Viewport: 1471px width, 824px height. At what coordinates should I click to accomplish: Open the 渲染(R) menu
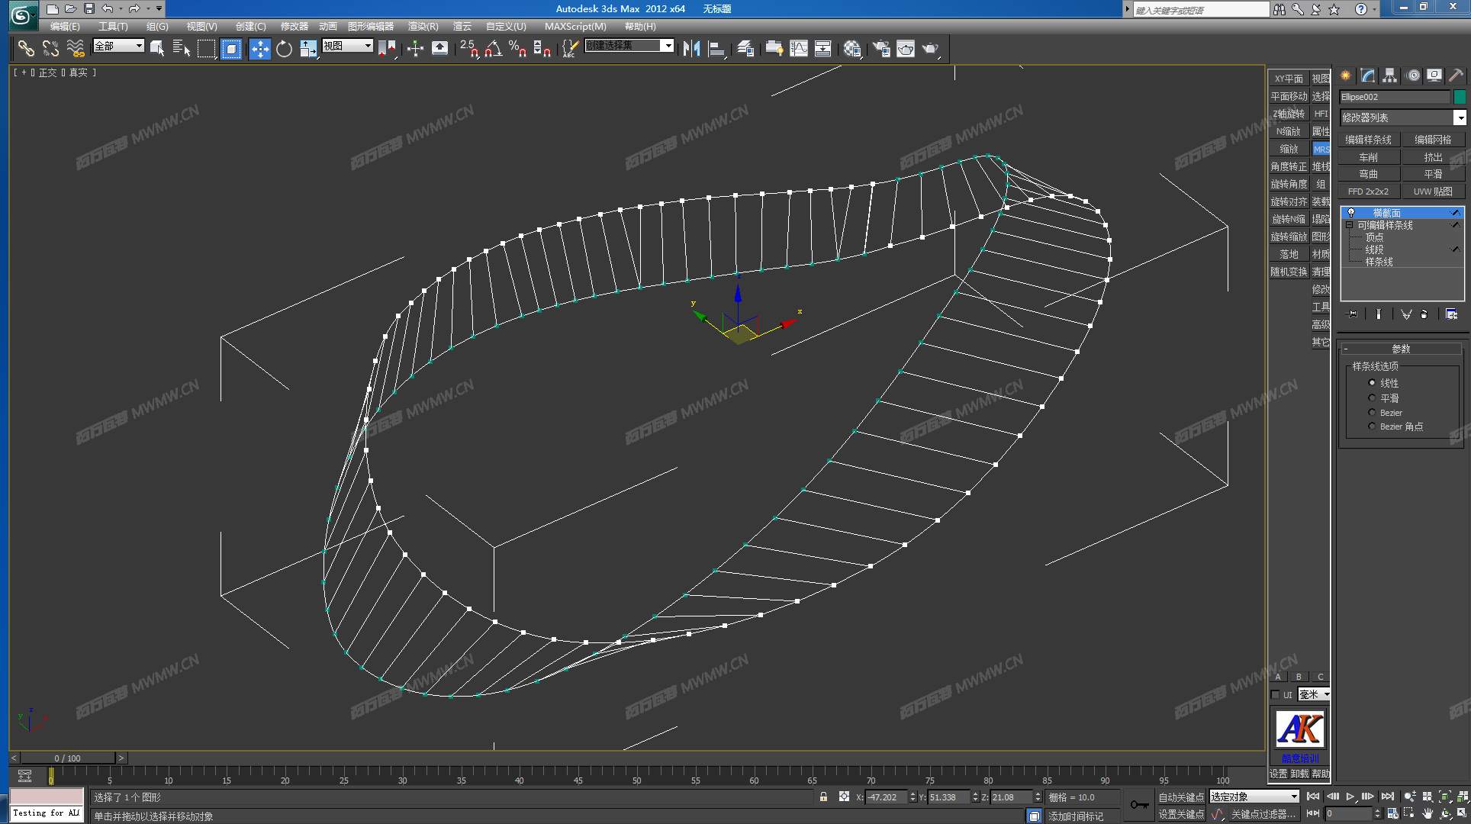coord(423,26)
